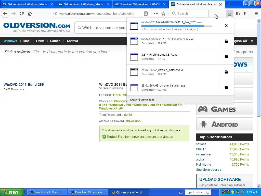Image resolution: width=261 pixels, height=196 pixels.
Task: Open contributor Matrixisme profile
Action: click(x=203, y=165)
